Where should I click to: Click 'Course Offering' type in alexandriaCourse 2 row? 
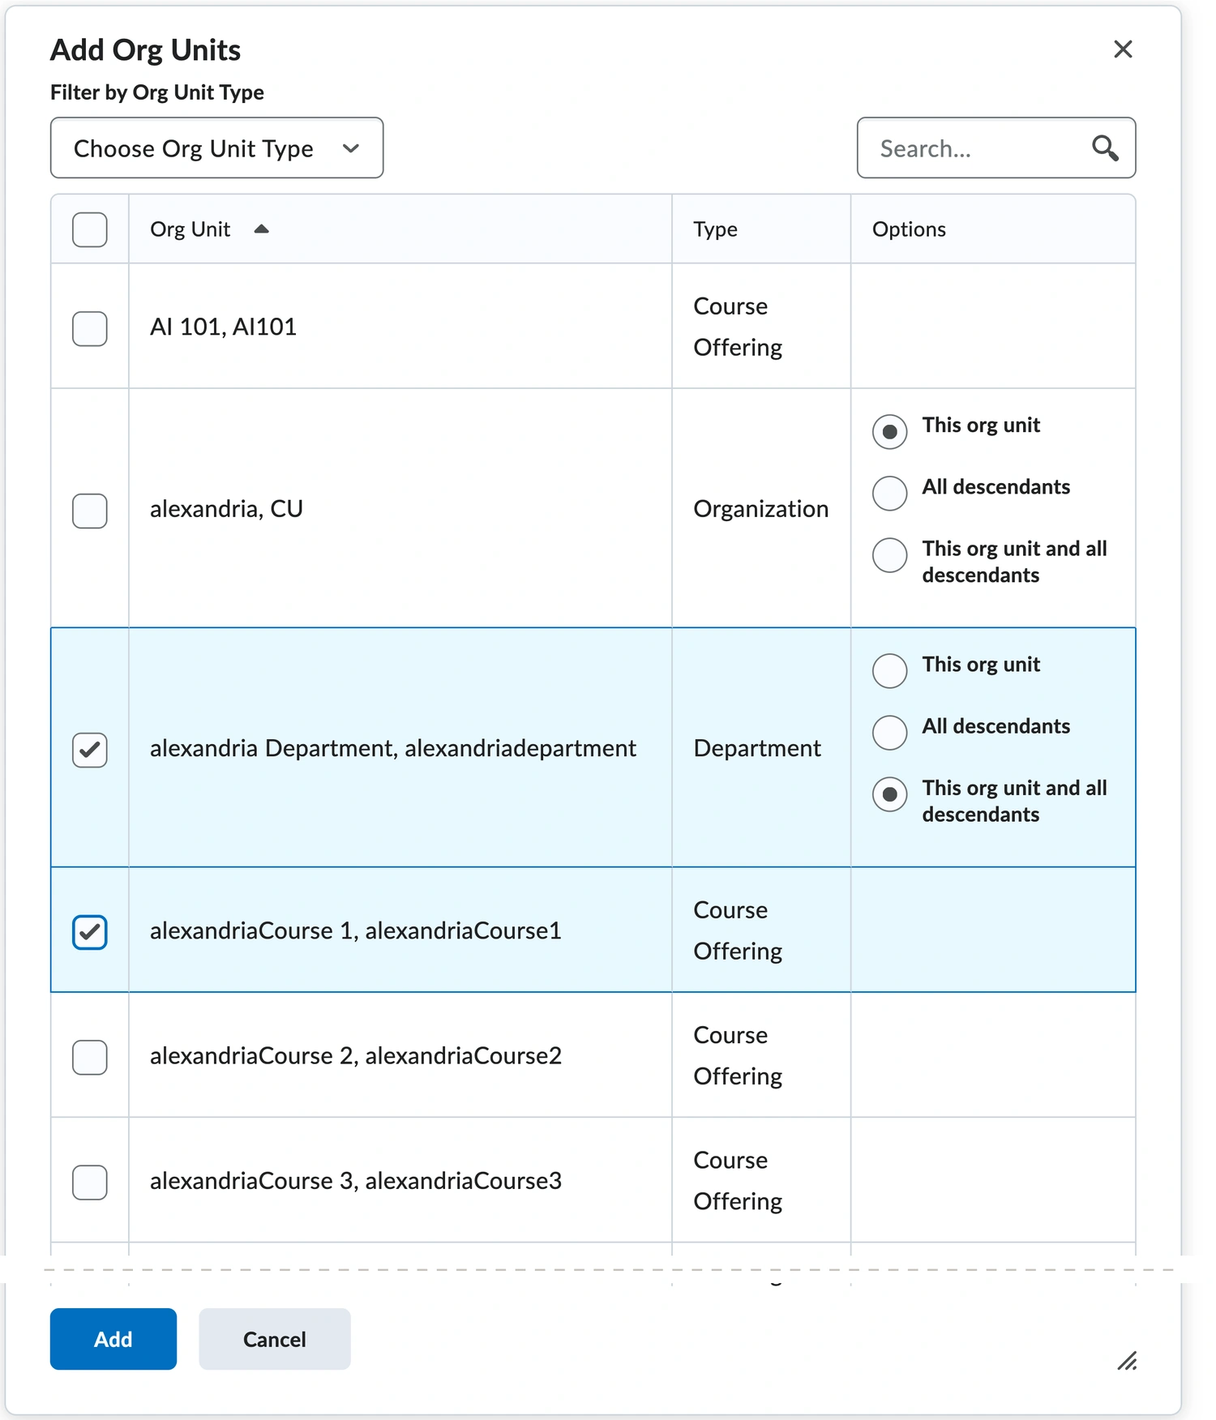(x=738, y=1055)
